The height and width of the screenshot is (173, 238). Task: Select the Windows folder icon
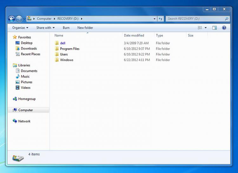point(57,60)
